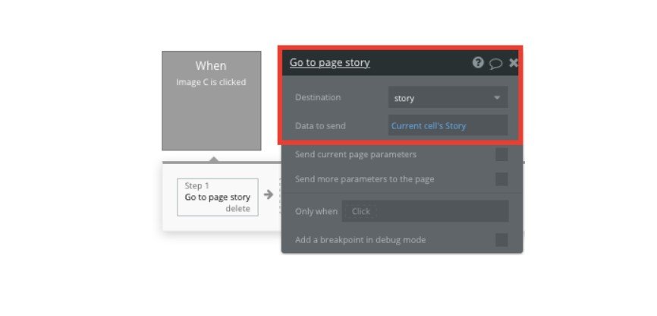Enable Send current page parameters checkbox

point(501,154)
